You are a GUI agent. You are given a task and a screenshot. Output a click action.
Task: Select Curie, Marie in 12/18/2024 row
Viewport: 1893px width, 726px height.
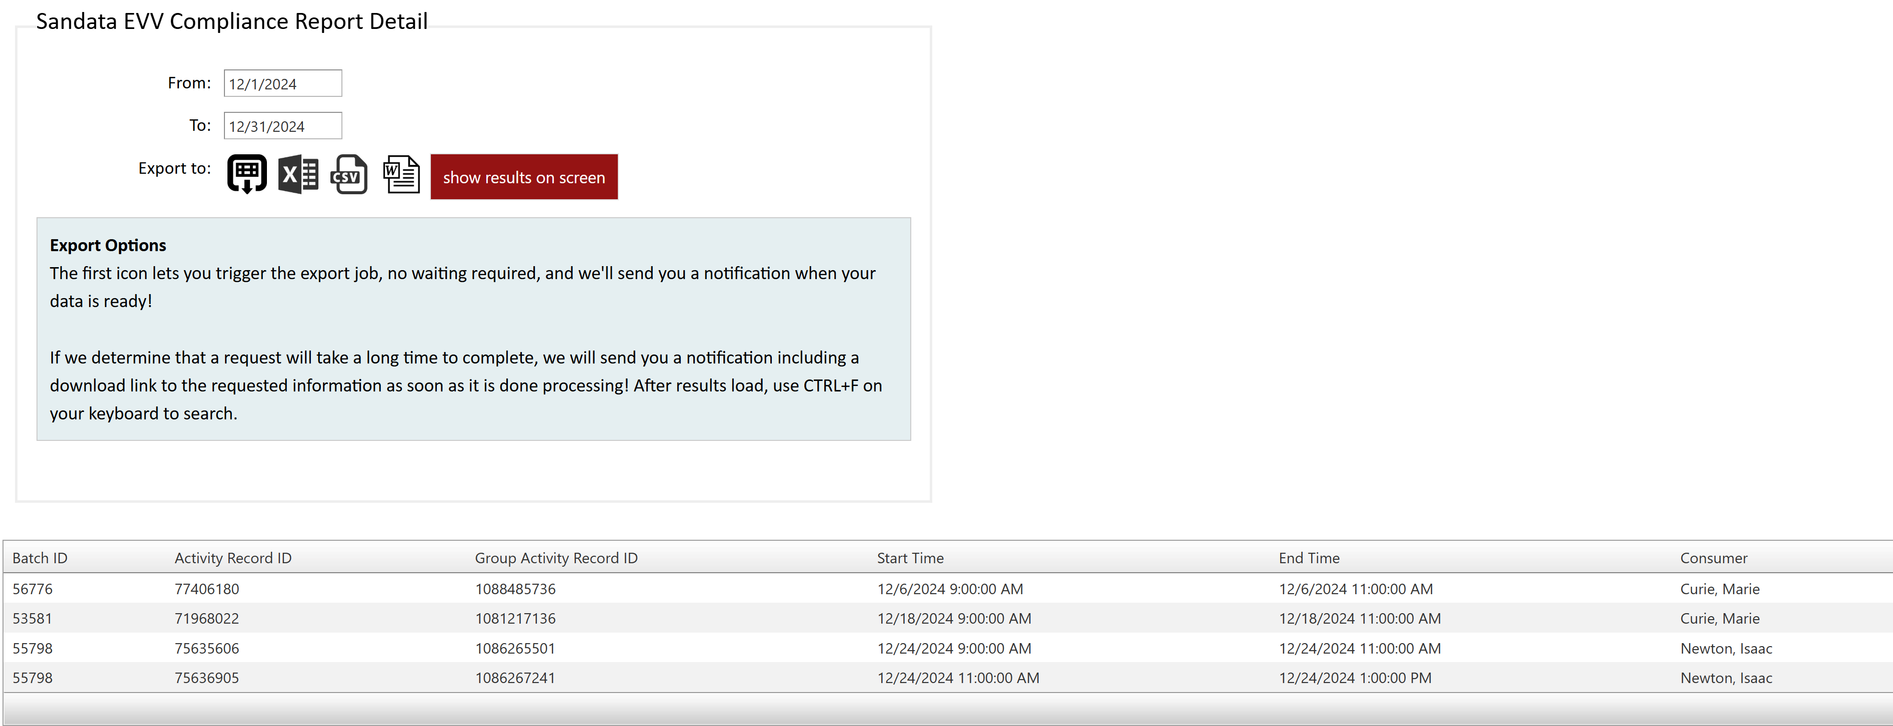[1720, 619]
